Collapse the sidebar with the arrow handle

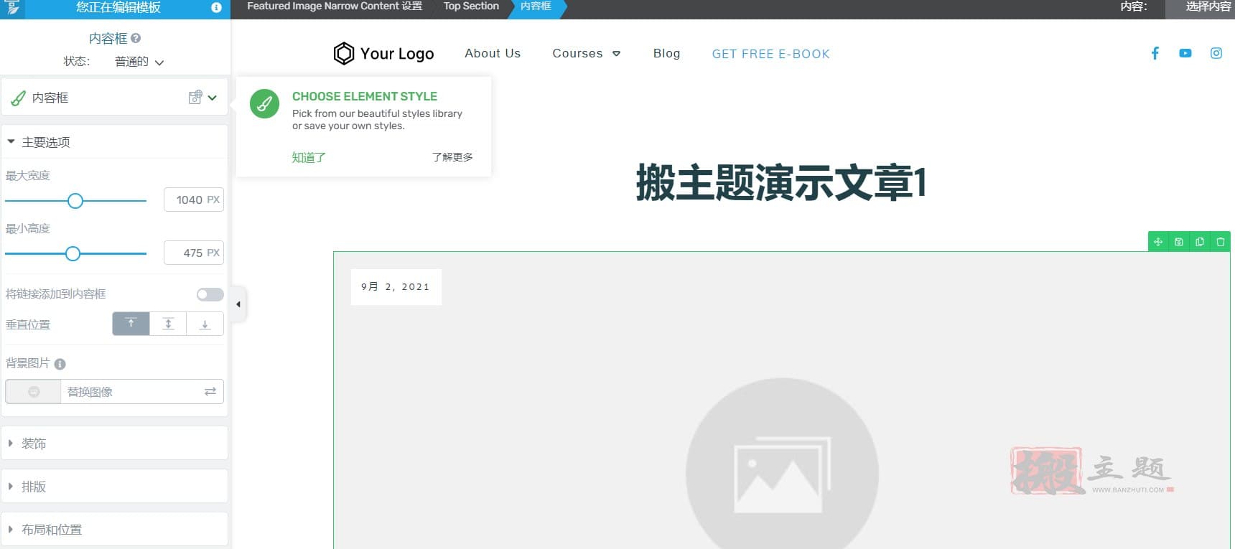[238, 304]
